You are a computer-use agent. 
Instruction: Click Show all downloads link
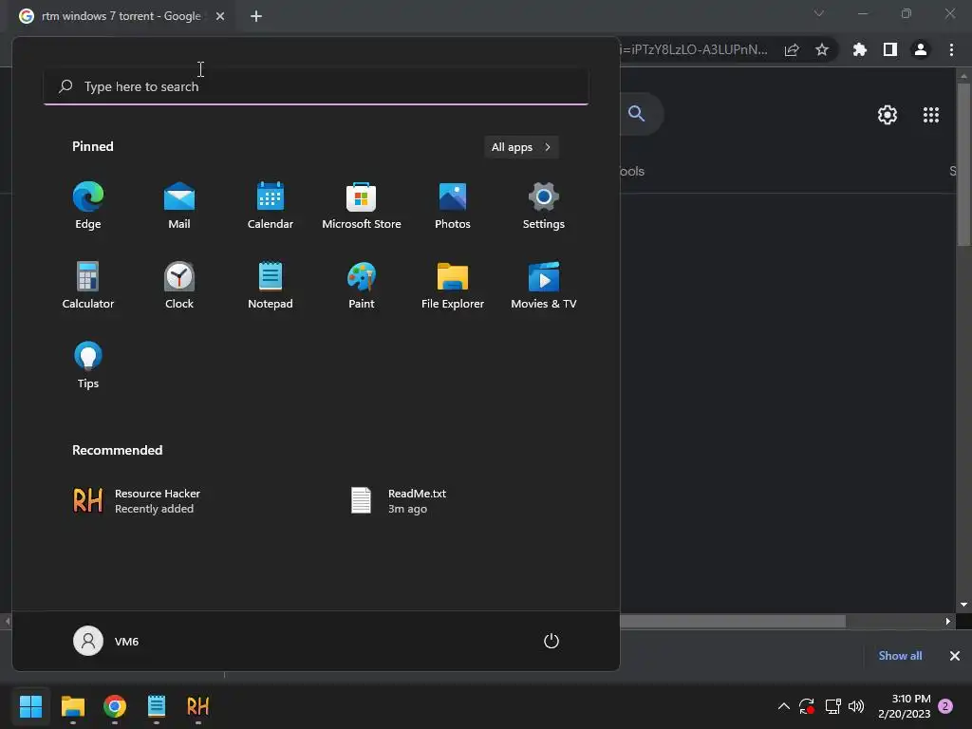pos(900,656)
